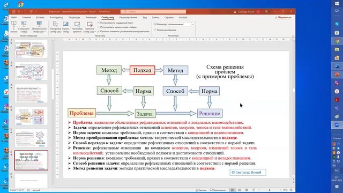Start show from current slide icon
The image size is (343, 193).
click(24, 24)
